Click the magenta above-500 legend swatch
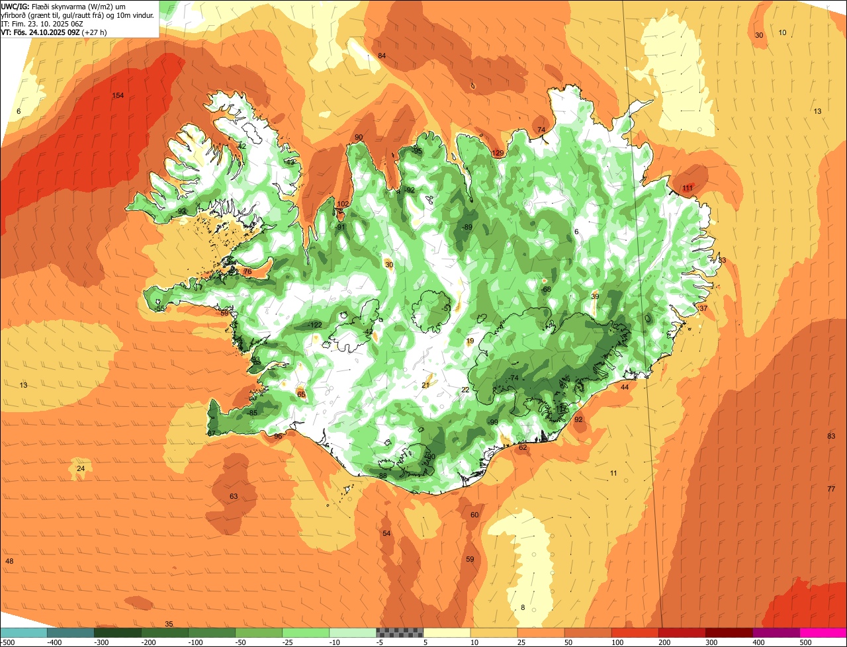Image resolution: width=847 pixels, height=647 pixels. pos(823,632)
